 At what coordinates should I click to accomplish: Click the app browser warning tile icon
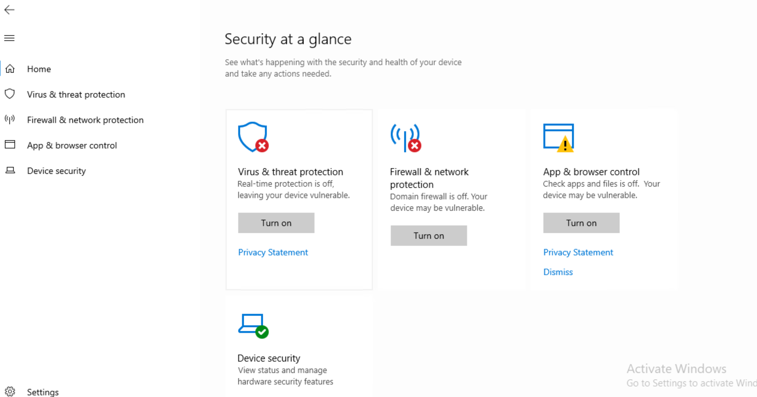click(558, 137)
